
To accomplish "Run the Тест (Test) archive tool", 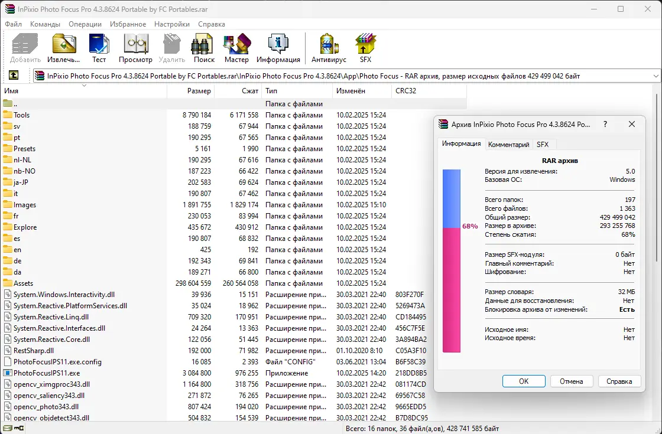I will [x=99, y=44].
